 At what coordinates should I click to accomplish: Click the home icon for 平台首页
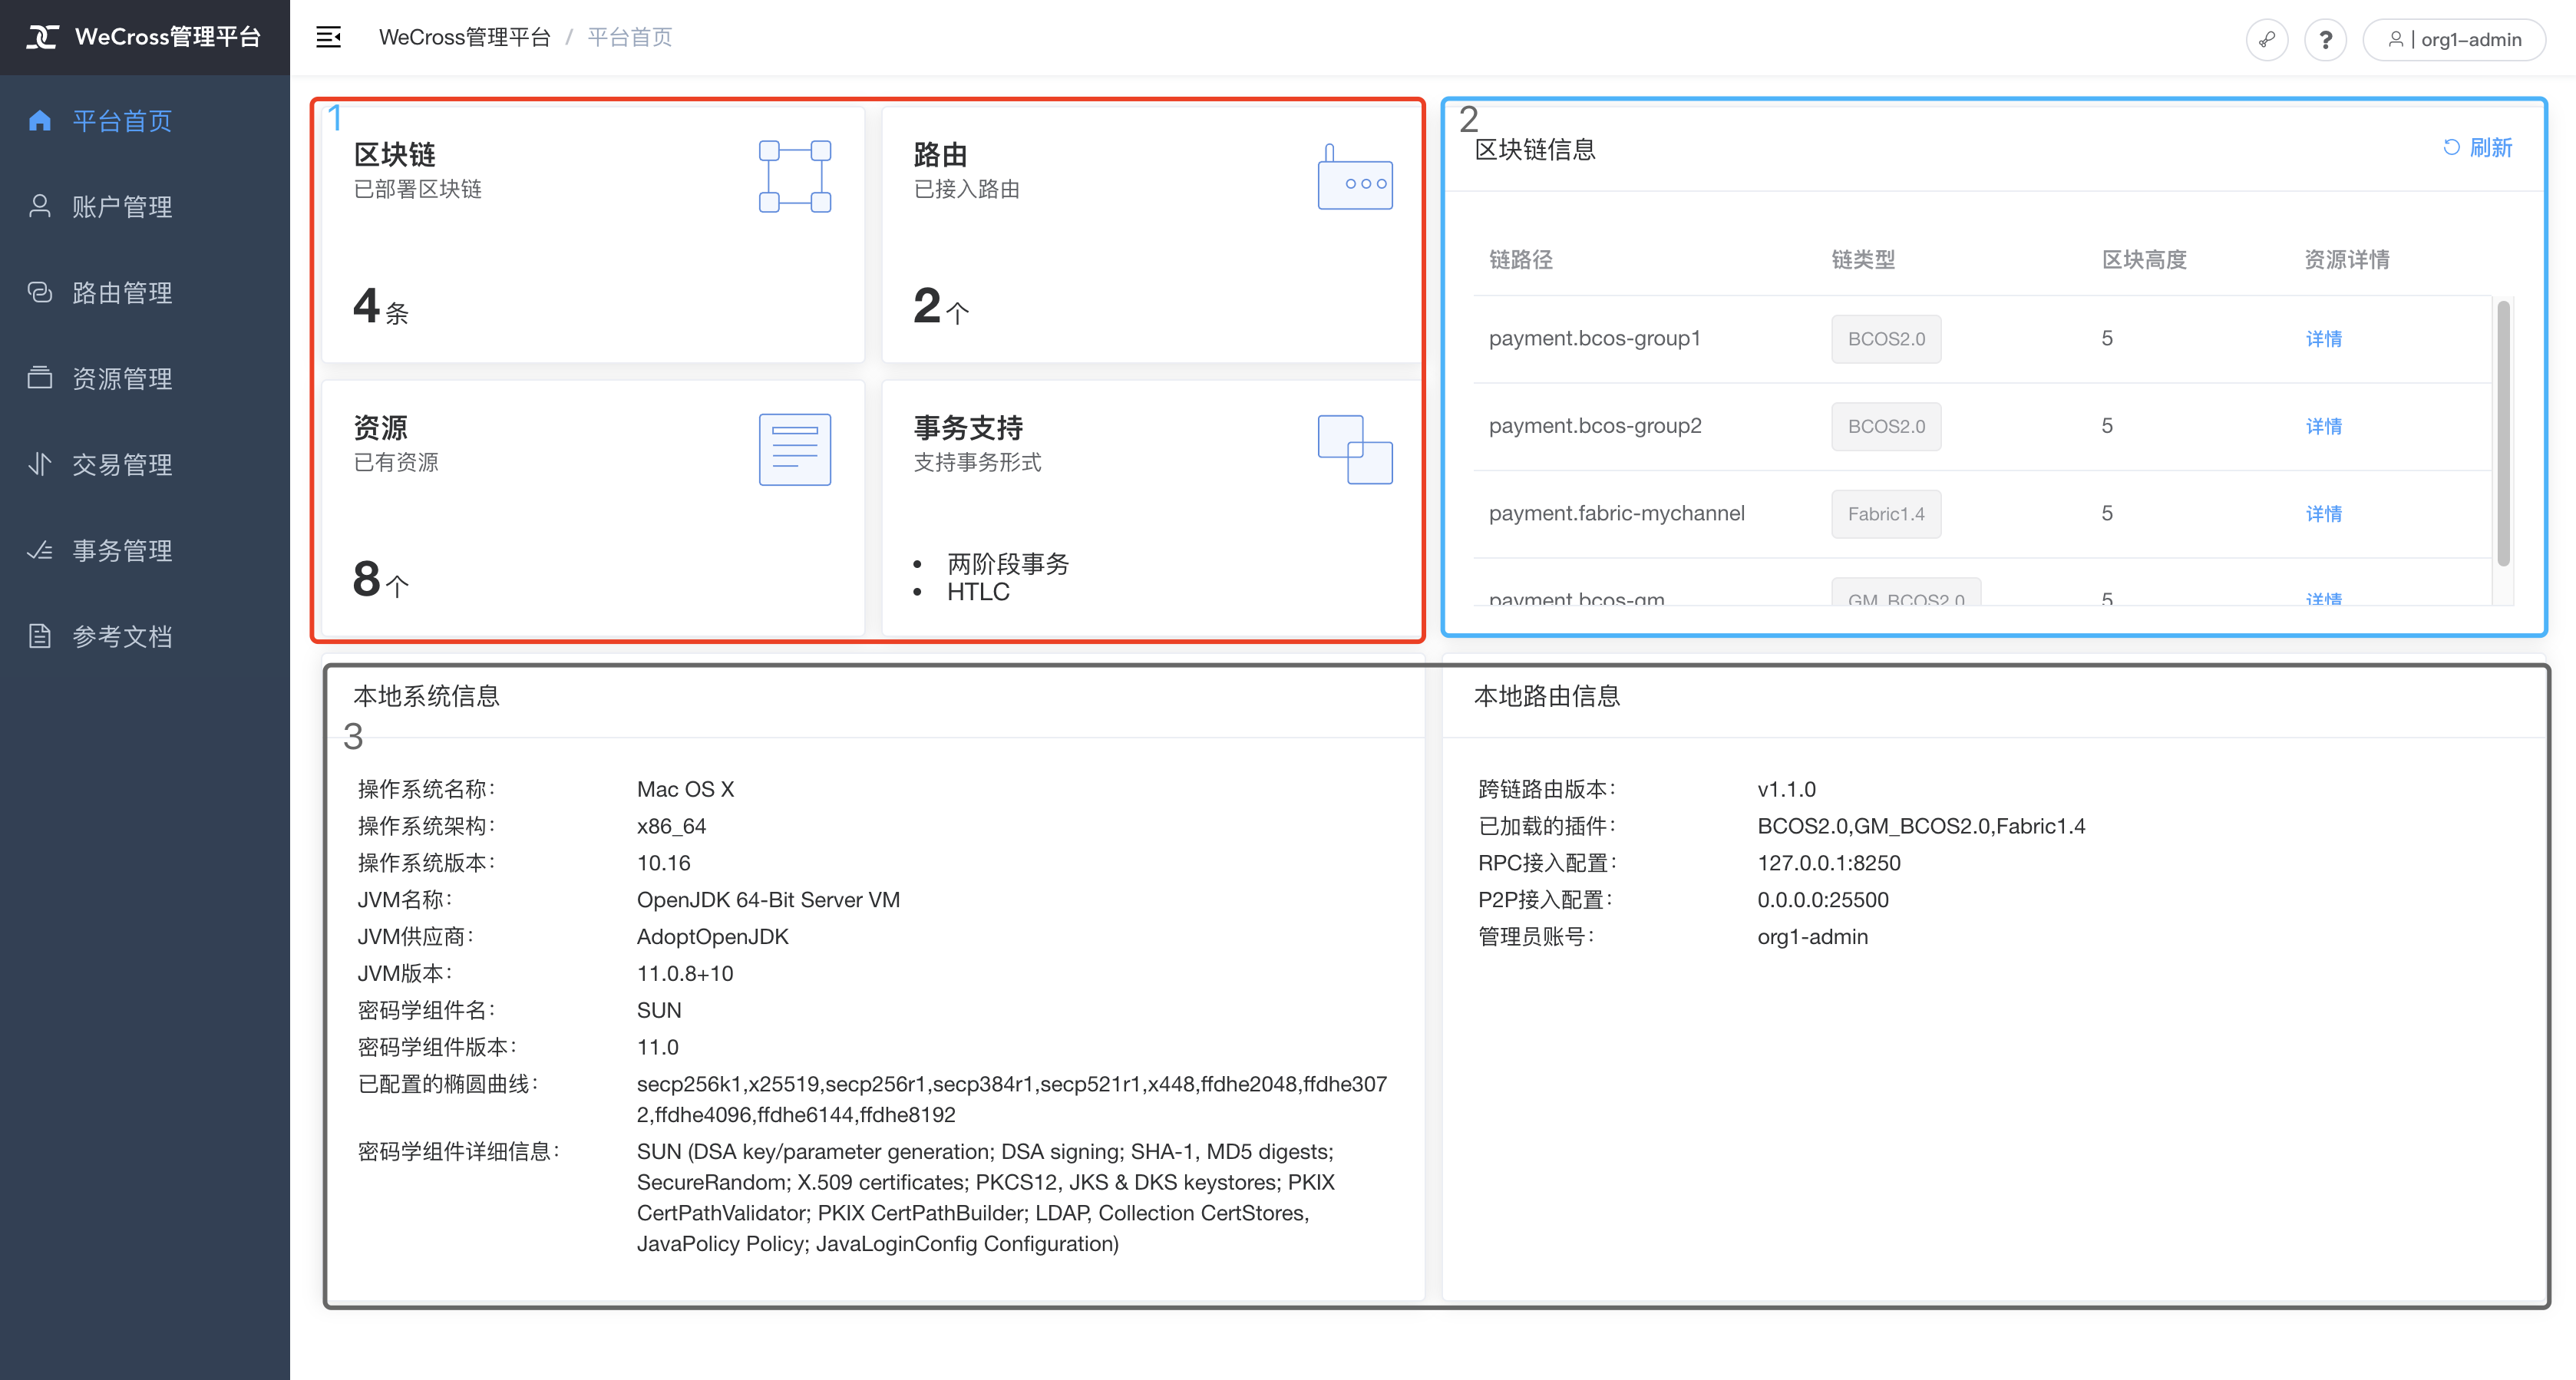(40, 121)
